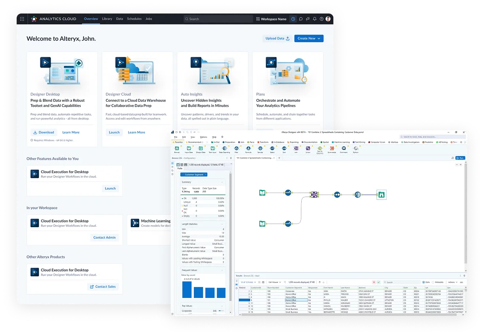The height and width of the screenshot is (336, 484).
Task: Collapse the Frequent Values section
Action: coord(221,270)
